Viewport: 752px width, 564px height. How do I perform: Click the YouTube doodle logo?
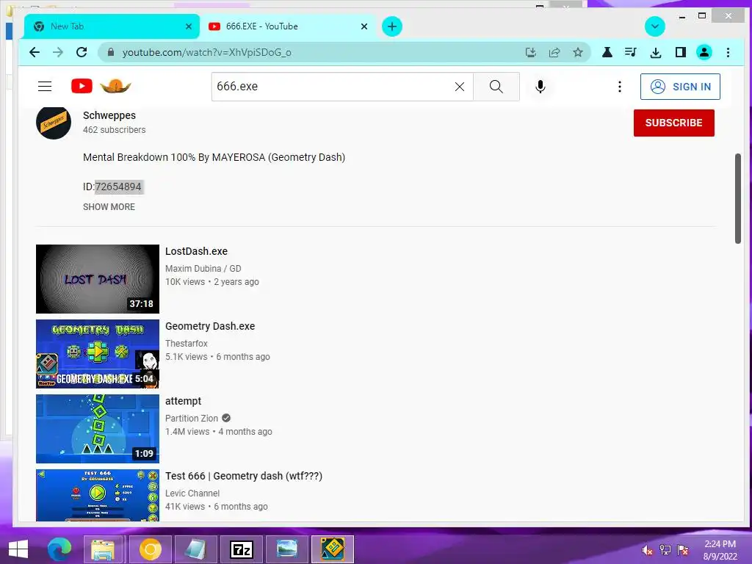click(115, 87)
